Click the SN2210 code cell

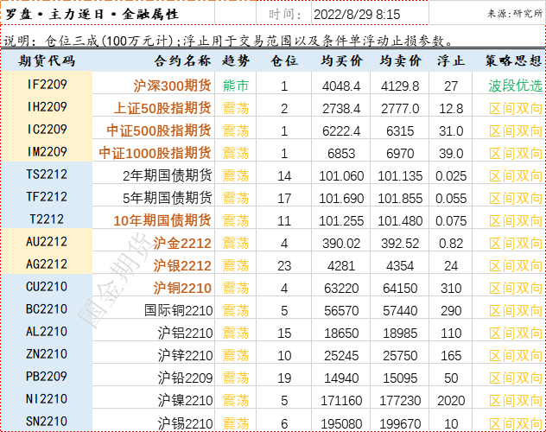click(x=47, y=422)
